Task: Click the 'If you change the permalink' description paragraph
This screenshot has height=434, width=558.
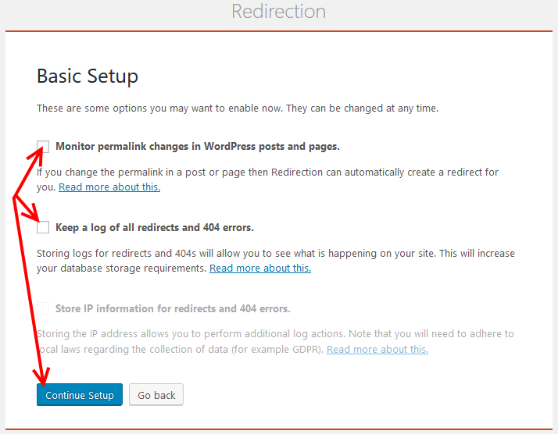Action: pyautogui.click(x=267, y=180)
